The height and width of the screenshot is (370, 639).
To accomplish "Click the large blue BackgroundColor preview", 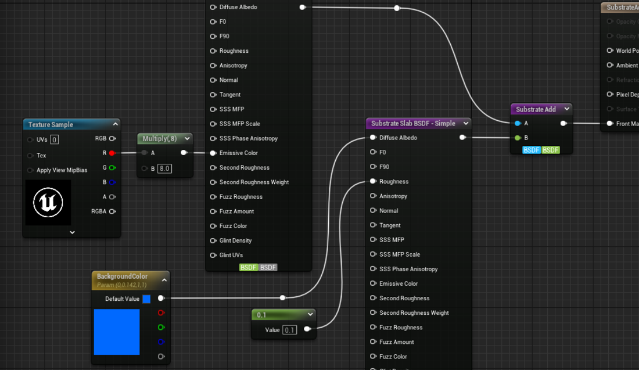I will (117, 332).
